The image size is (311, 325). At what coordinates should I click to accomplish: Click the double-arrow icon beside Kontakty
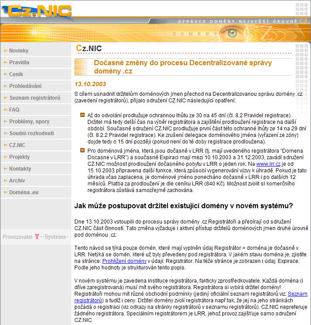click(5, 169)
